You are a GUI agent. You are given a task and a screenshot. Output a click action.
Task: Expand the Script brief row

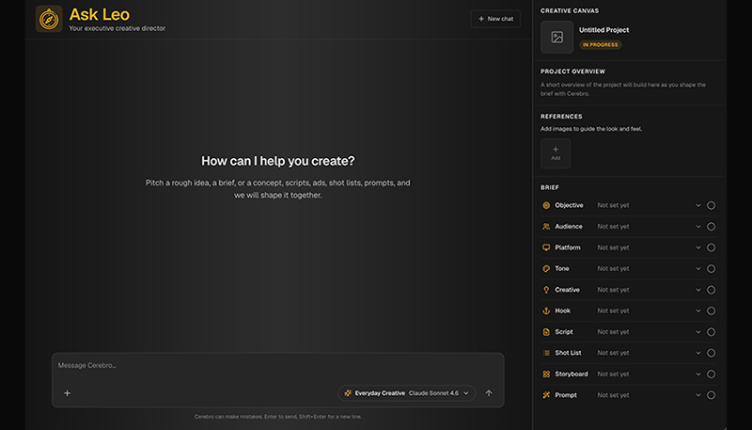tap(697, 332)
